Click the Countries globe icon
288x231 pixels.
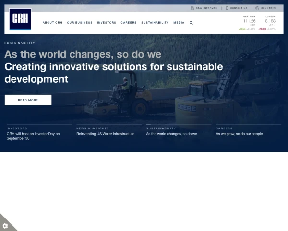(x=257, y=8)
